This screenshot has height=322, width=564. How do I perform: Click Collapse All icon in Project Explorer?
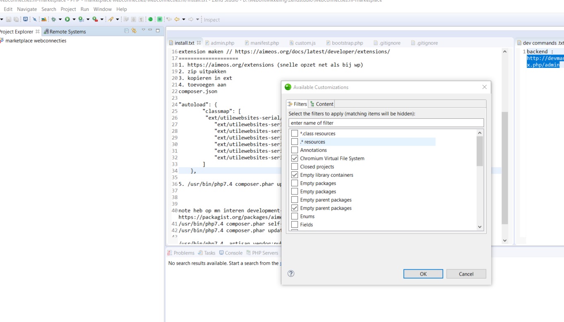click(x=127, y=31)
